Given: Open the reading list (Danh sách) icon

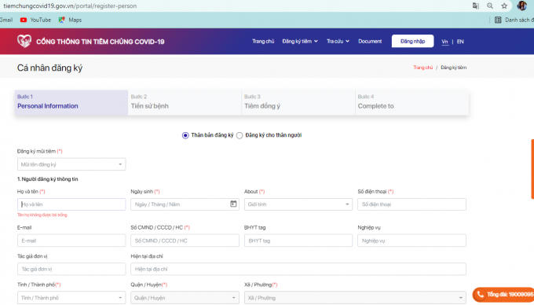Looking at the screenshot, I should tap(498, 20).
